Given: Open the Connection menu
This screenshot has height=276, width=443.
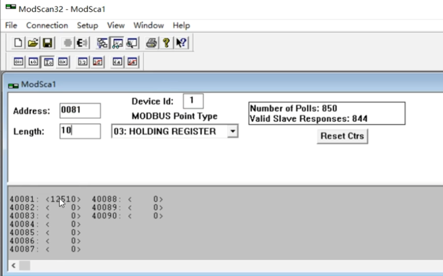Looking at the screenshot, I should (x=47, y=25).
